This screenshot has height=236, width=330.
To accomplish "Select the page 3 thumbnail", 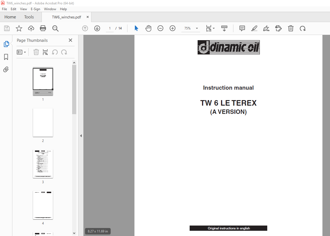I will (43, 164).
